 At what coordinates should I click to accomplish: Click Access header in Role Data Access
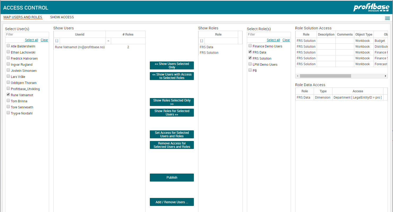click(x=358, y=91)
